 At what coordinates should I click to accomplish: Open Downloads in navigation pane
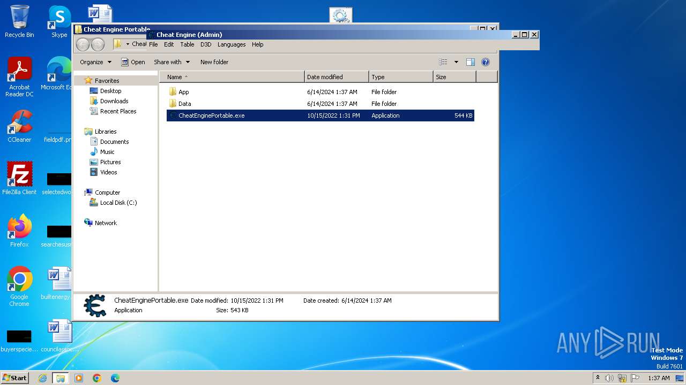114,101
